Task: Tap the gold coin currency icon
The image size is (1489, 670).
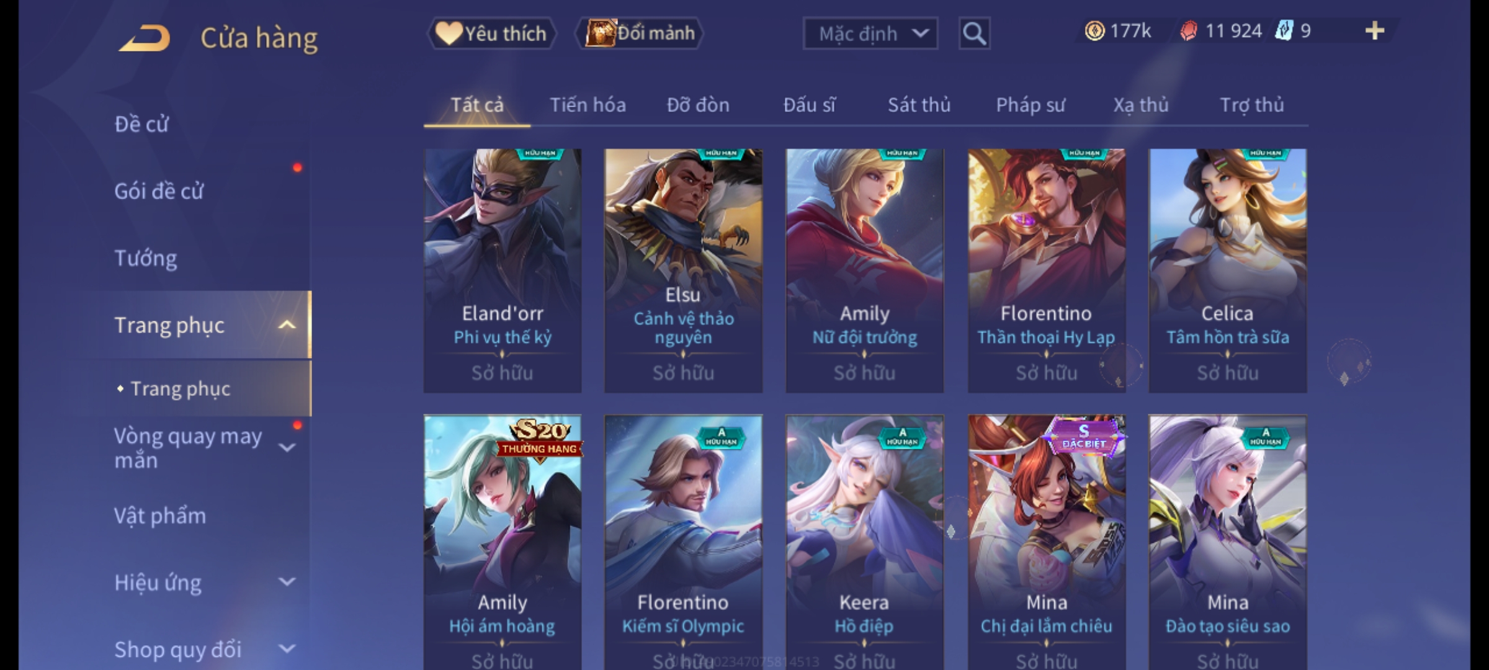Action: [x=1094, y=31]
